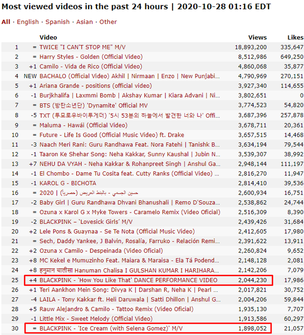
Task: Select the 3,774,523 views value
Action: (x=253, y=105)
